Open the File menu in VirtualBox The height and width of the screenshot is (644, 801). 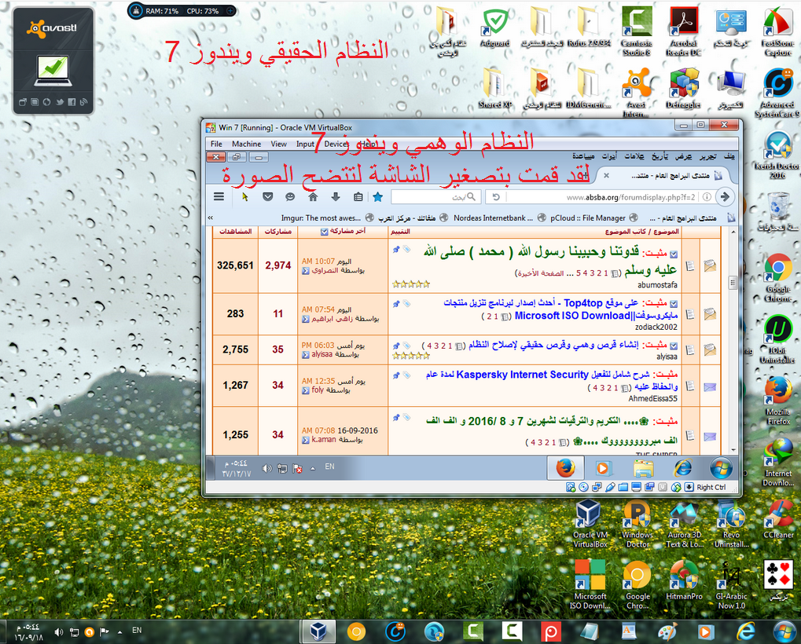(216, 144)
